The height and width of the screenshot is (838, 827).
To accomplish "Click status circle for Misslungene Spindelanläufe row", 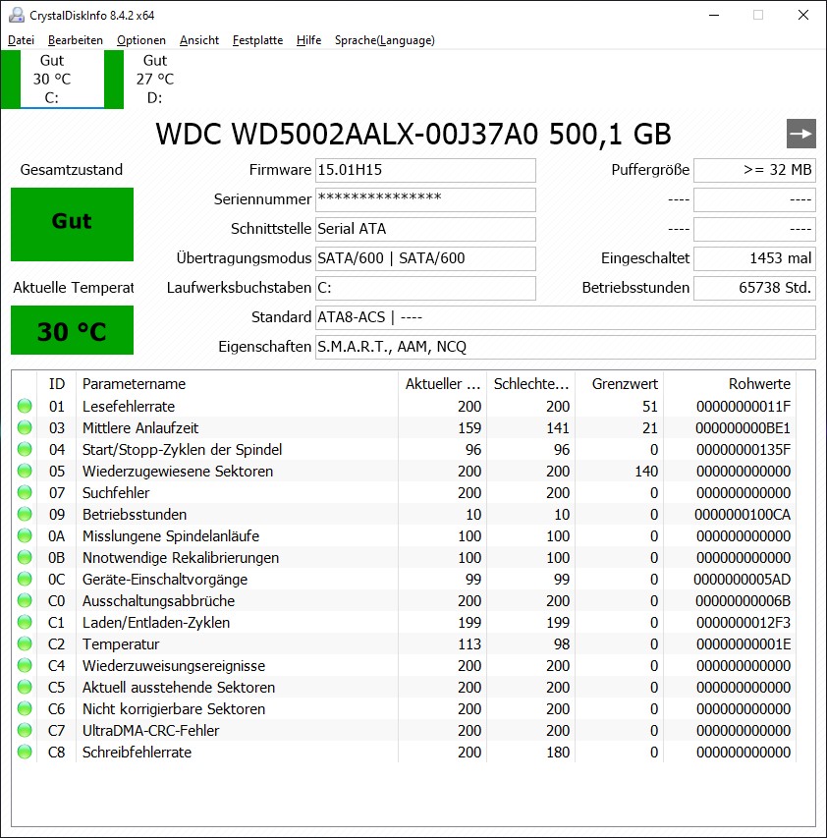I will [x=25, y=536].
